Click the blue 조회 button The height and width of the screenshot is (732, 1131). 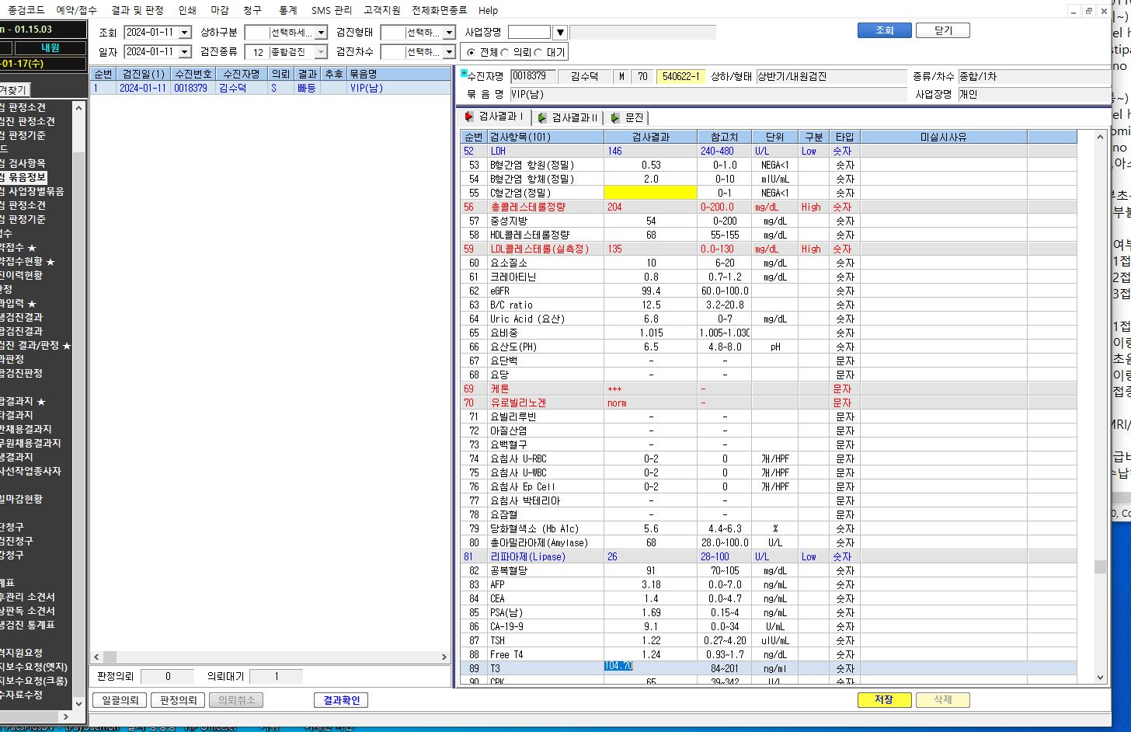point(884,30)
